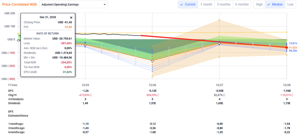
Task: Click the 1,49 dividend value for 12/25
Action: 85,103
